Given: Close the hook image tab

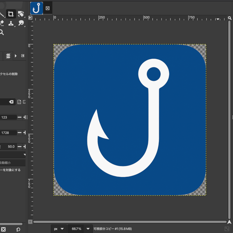Looking at the screenshot, I should point(48,8).
